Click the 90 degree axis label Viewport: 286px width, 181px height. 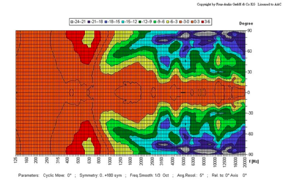click(x=249, y=30)
